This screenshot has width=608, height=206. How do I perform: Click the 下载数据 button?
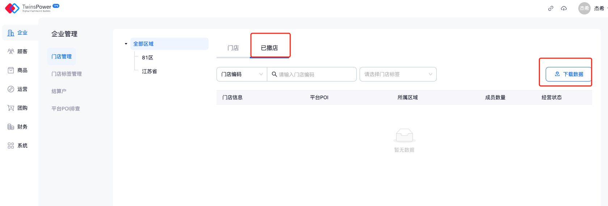point(569,74)
